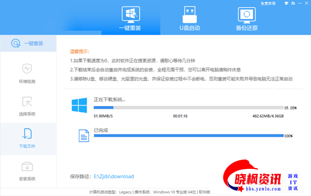Viewport: 311px width, 196px height.
Task: Click the 选择系统 cursor icon
Action: pos(27,102)
